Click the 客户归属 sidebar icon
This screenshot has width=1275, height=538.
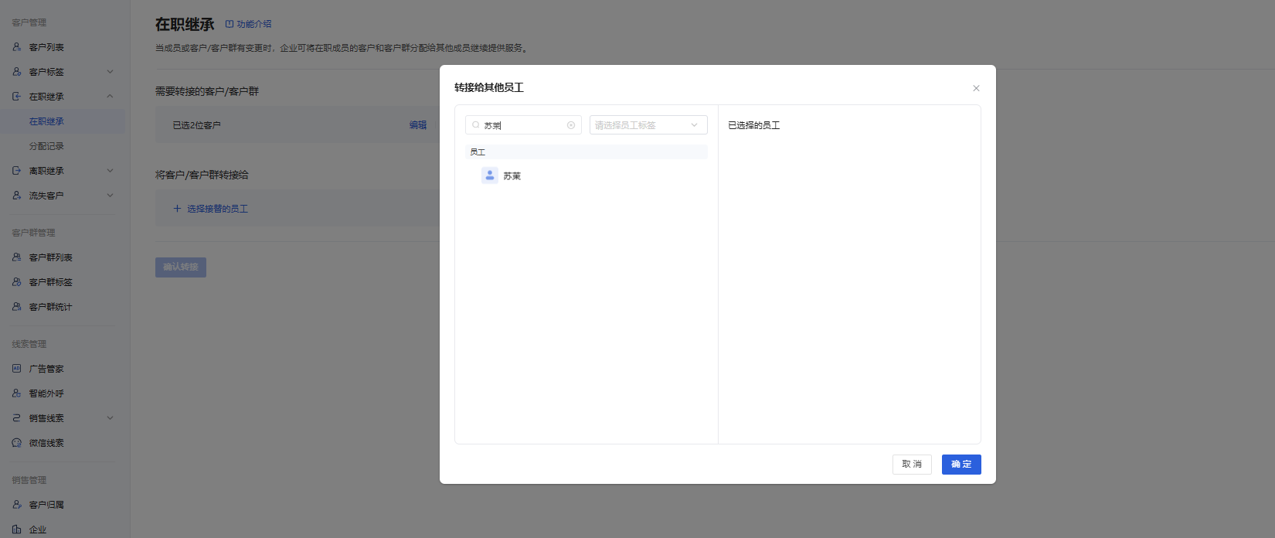pos(17,505)
